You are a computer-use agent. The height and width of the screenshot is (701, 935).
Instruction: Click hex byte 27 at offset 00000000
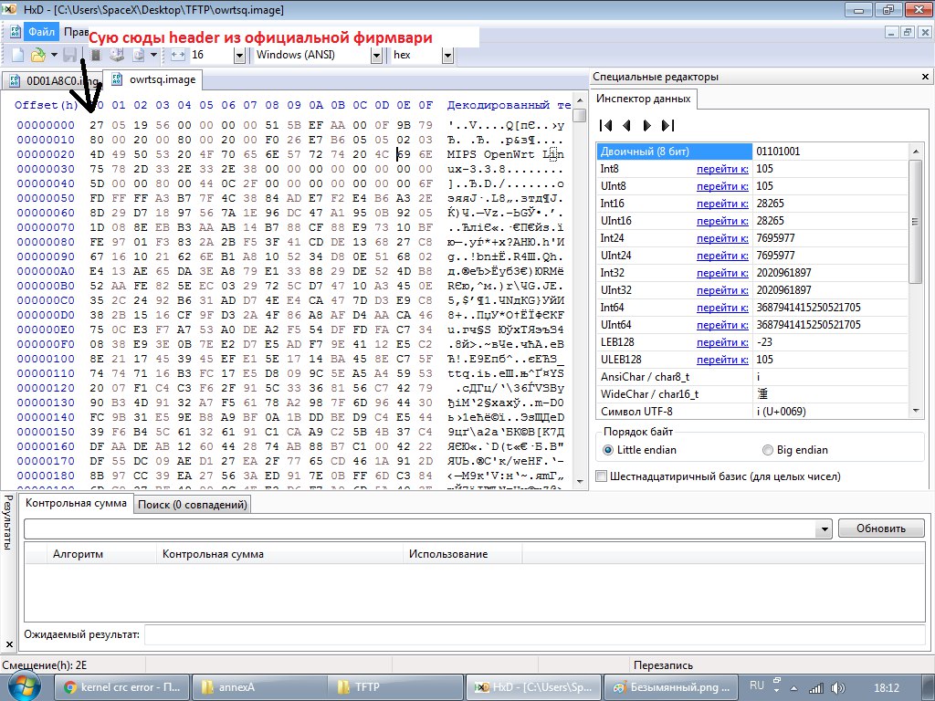[97, 125]
